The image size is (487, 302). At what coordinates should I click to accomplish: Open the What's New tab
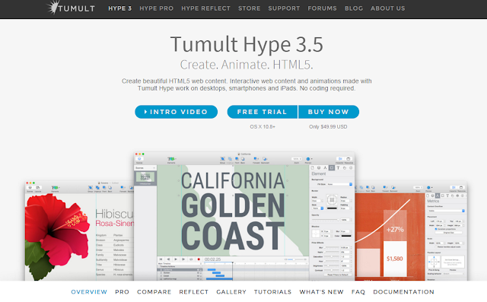coord(321,292)
